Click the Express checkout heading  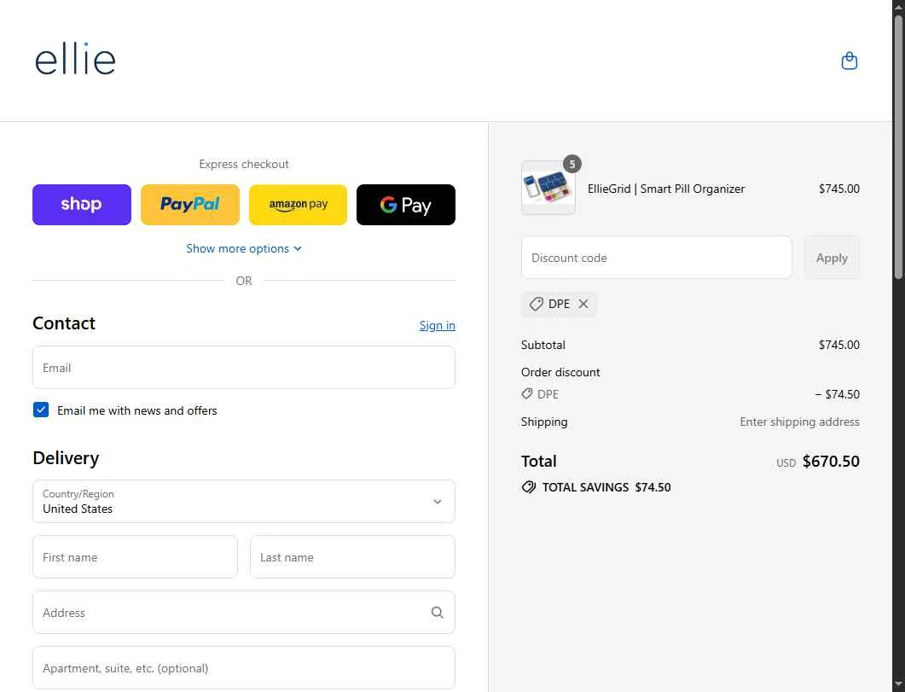244,164
